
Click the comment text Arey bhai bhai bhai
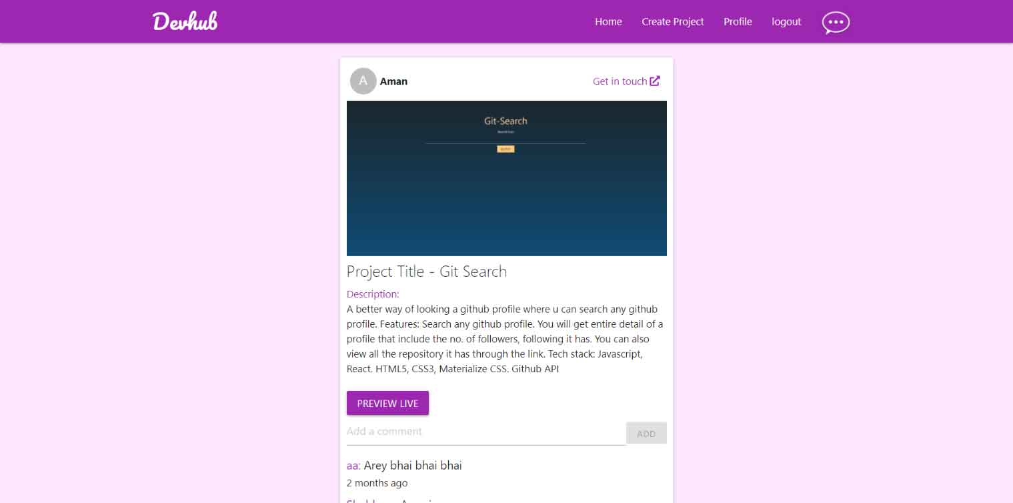coord(413,466)
